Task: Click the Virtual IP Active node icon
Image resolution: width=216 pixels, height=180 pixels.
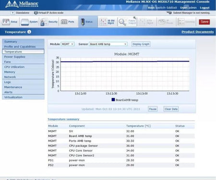Action: [x=36, y=13]
